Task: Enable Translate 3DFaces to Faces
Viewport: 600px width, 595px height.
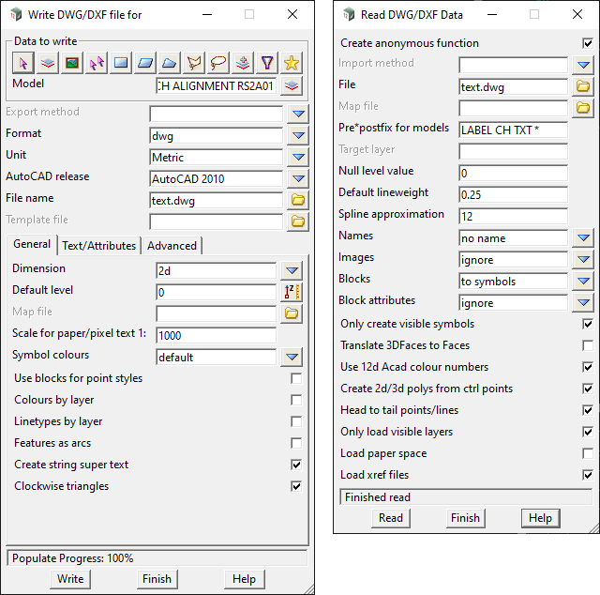Action: pos(588,345)
